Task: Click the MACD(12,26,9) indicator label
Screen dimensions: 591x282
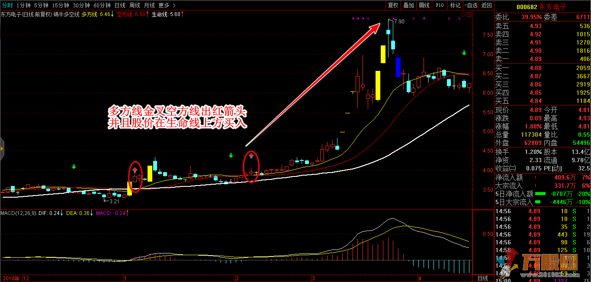Action: [18, 213]
